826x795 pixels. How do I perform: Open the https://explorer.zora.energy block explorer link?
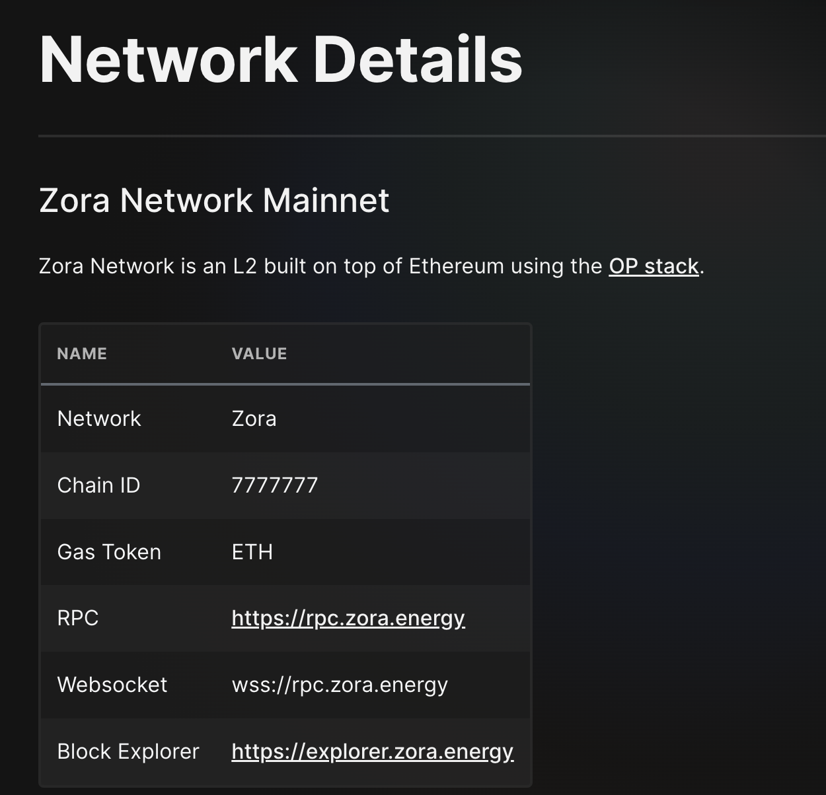(372, 751)
